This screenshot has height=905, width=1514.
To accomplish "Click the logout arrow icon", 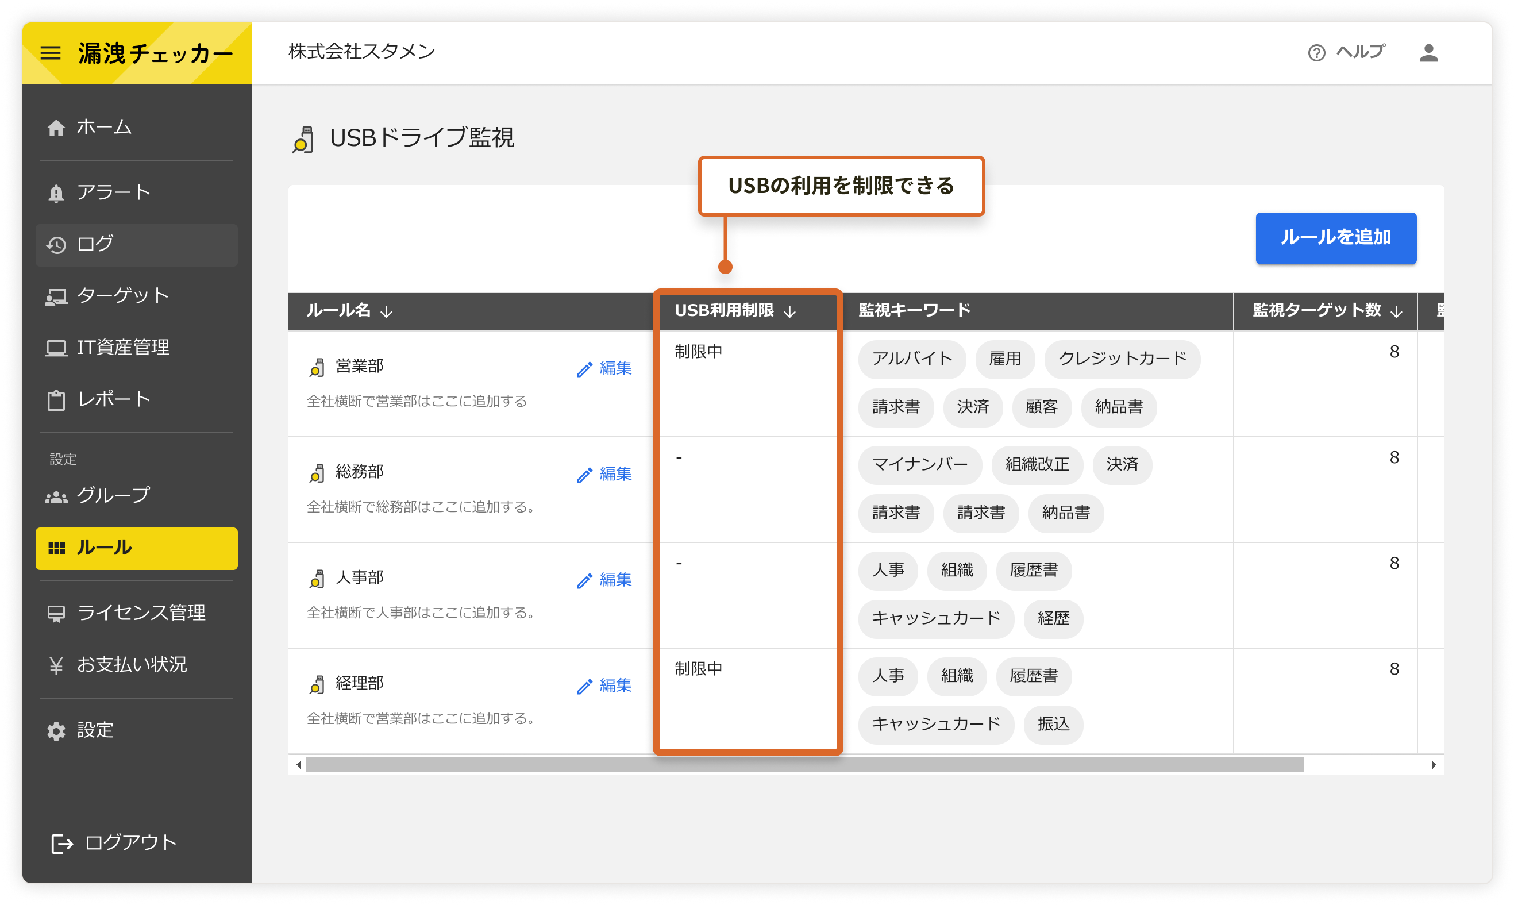I will 62,844.
